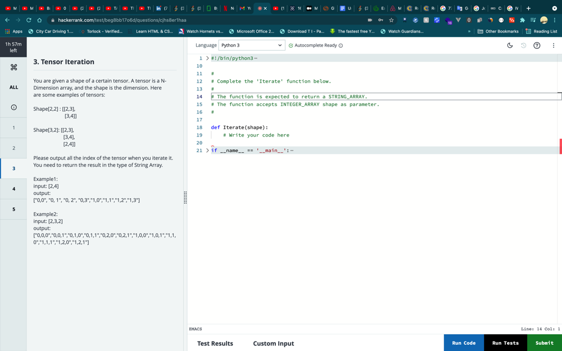Click the time left countdown
This screenshot has width=562, height=351.
(x=13, y=47)
